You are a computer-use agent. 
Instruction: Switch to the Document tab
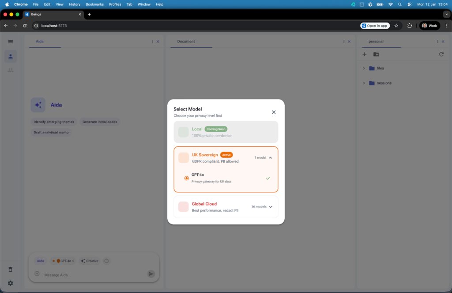click(186, 42)
